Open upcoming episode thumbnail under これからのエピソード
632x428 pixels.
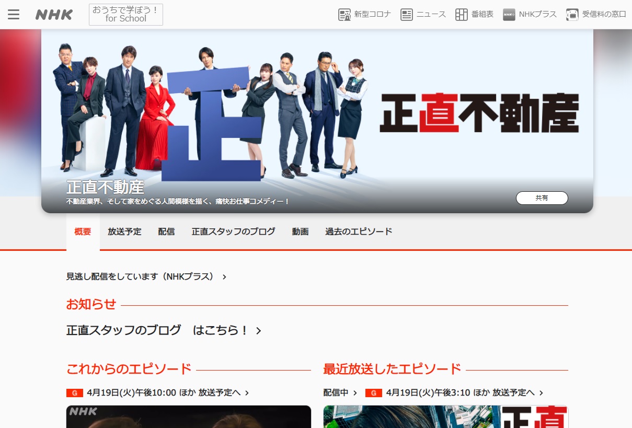pyautogui.click(x=189, y=417)
